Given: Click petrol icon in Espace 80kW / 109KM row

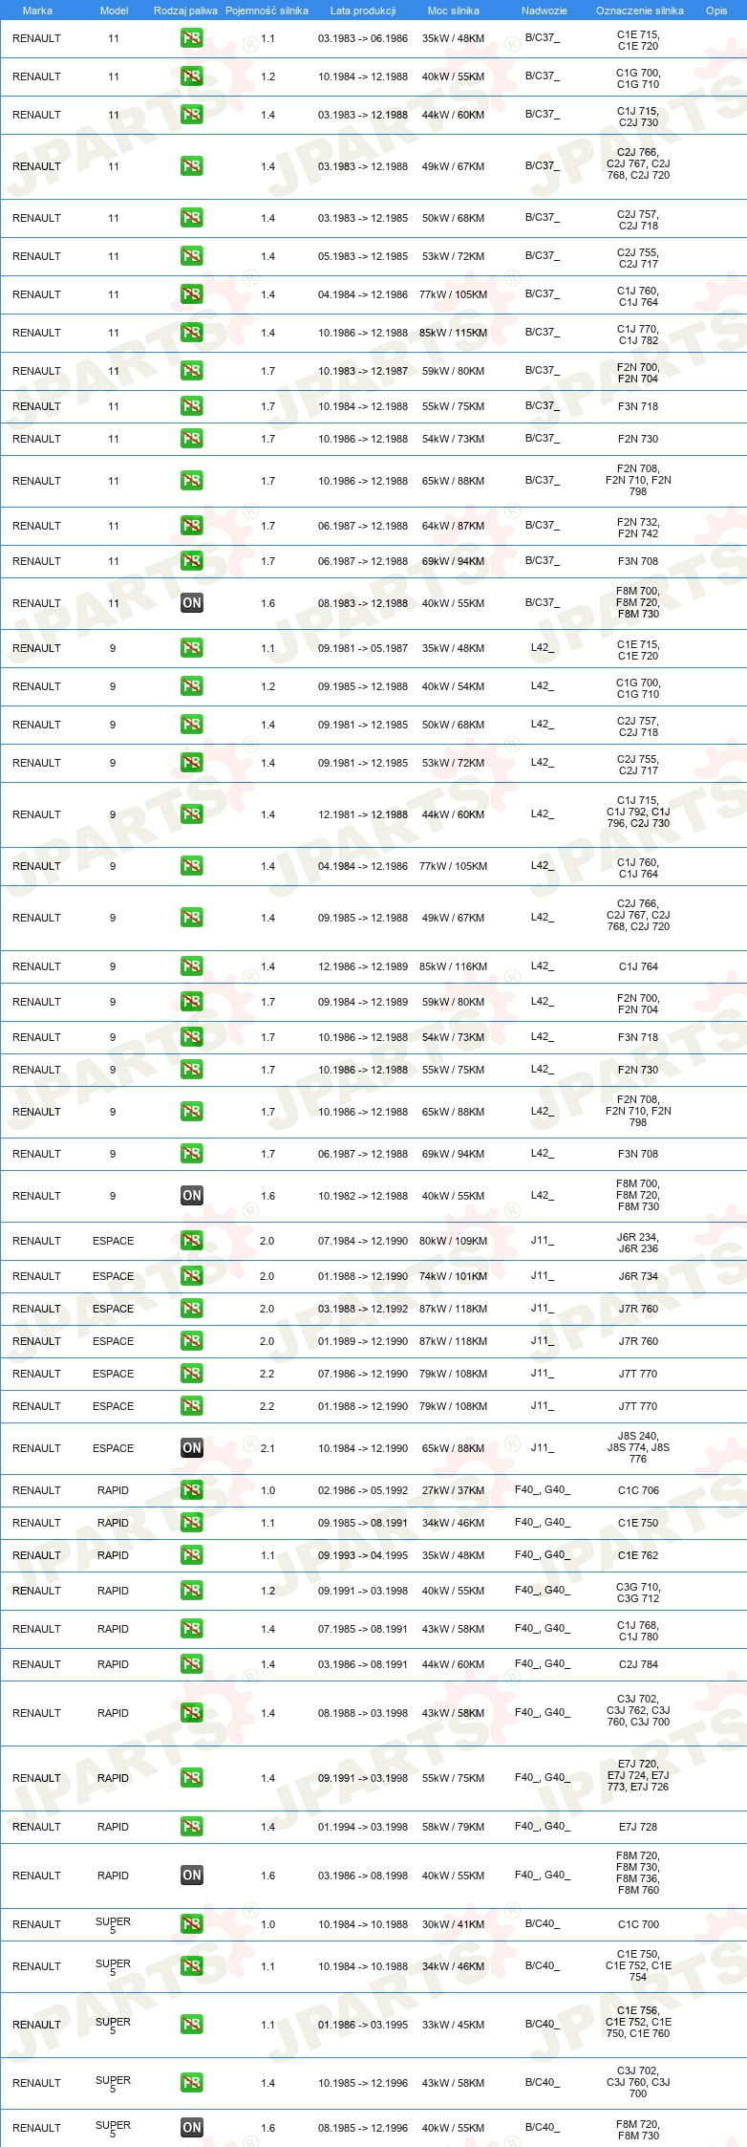Looking at the screenshot, I should point(191,1241).
